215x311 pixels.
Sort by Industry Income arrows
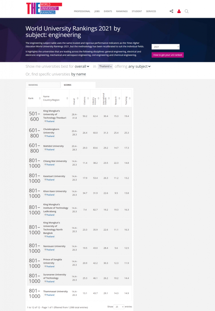(x=98, y=98)
